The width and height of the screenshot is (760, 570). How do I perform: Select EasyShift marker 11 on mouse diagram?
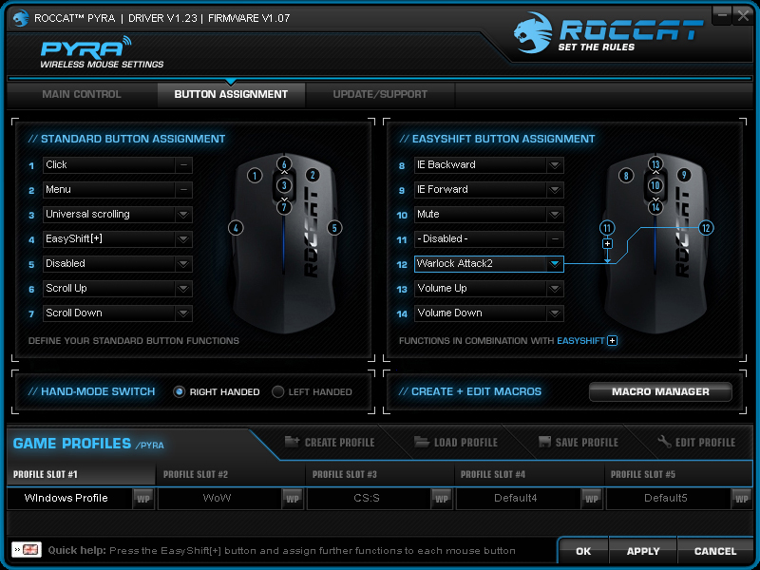[x=607, y=228]
